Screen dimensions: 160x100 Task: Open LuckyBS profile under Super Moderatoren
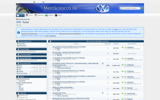[21, 90]
